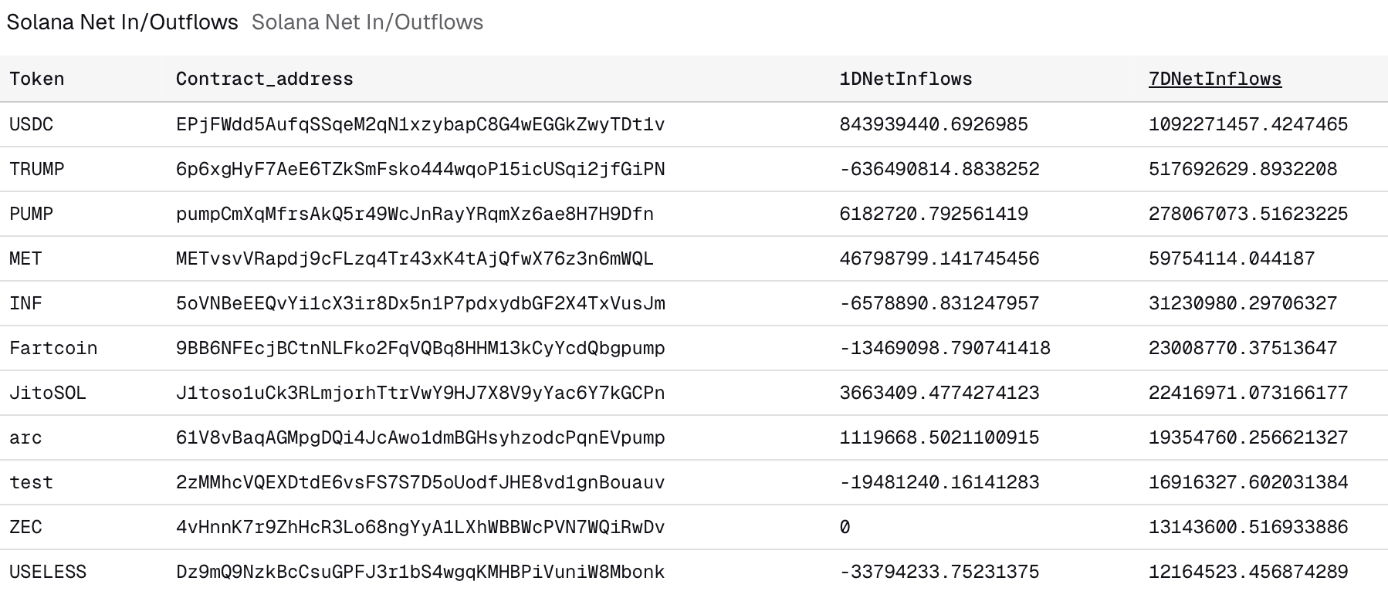Screen dimensions: 1388x591
Task: Select the USELESS token cell
Action: click(x=48, y=572)
